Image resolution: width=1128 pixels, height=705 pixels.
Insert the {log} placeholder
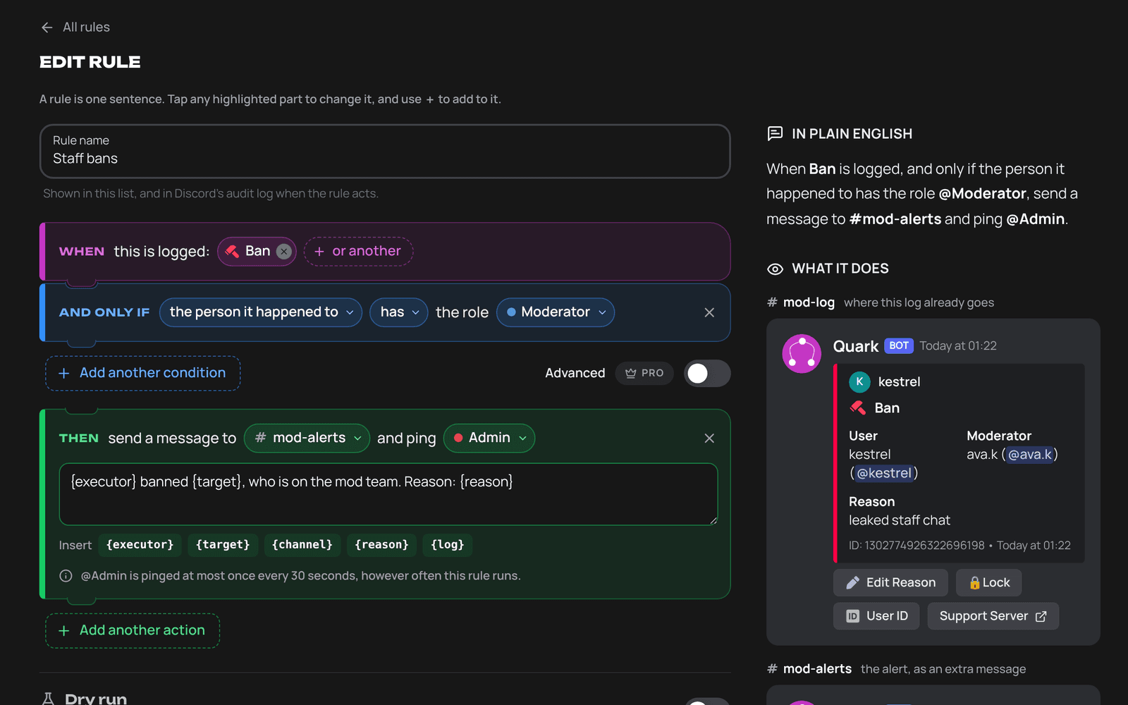(x=448, y=545)
